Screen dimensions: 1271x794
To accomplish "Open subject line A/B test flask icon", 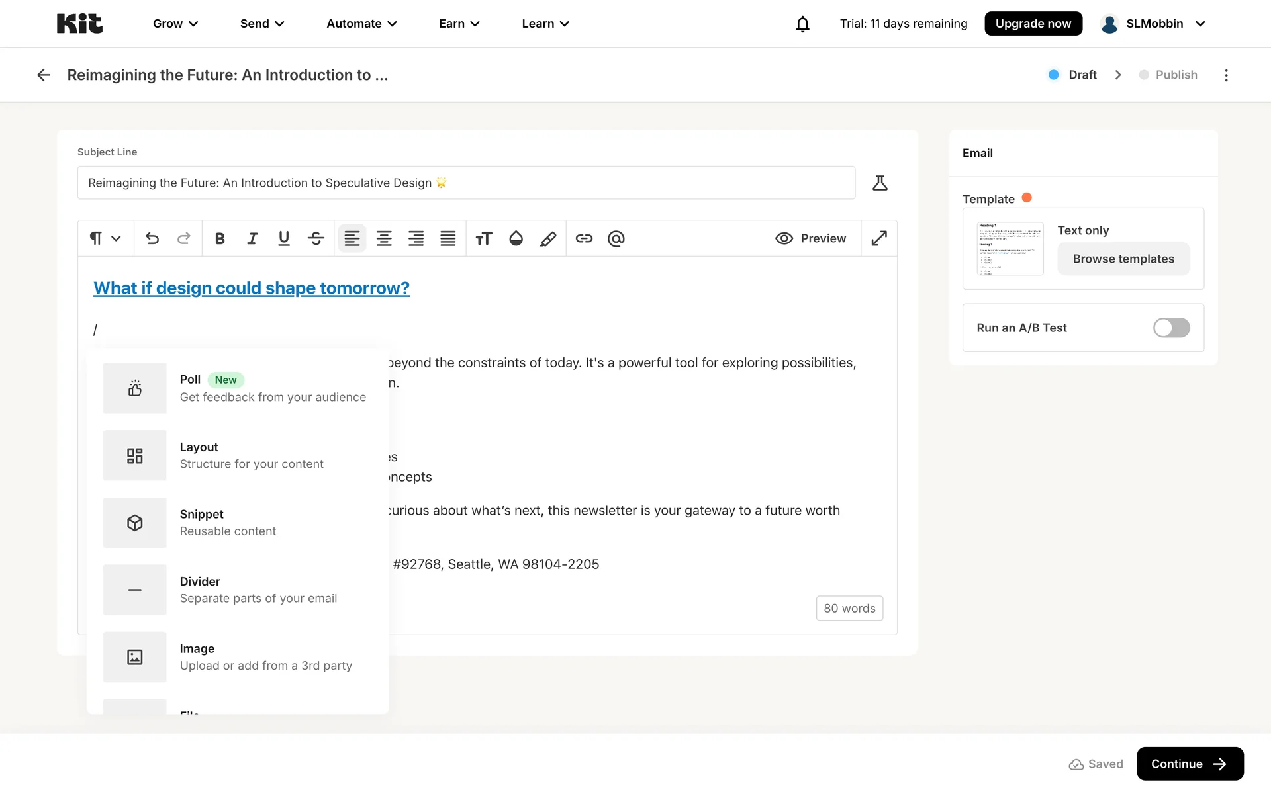I will [879, 183].
